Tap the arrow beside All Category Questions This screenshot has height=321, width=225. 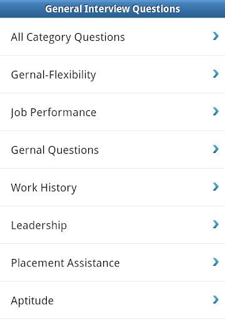216,36
